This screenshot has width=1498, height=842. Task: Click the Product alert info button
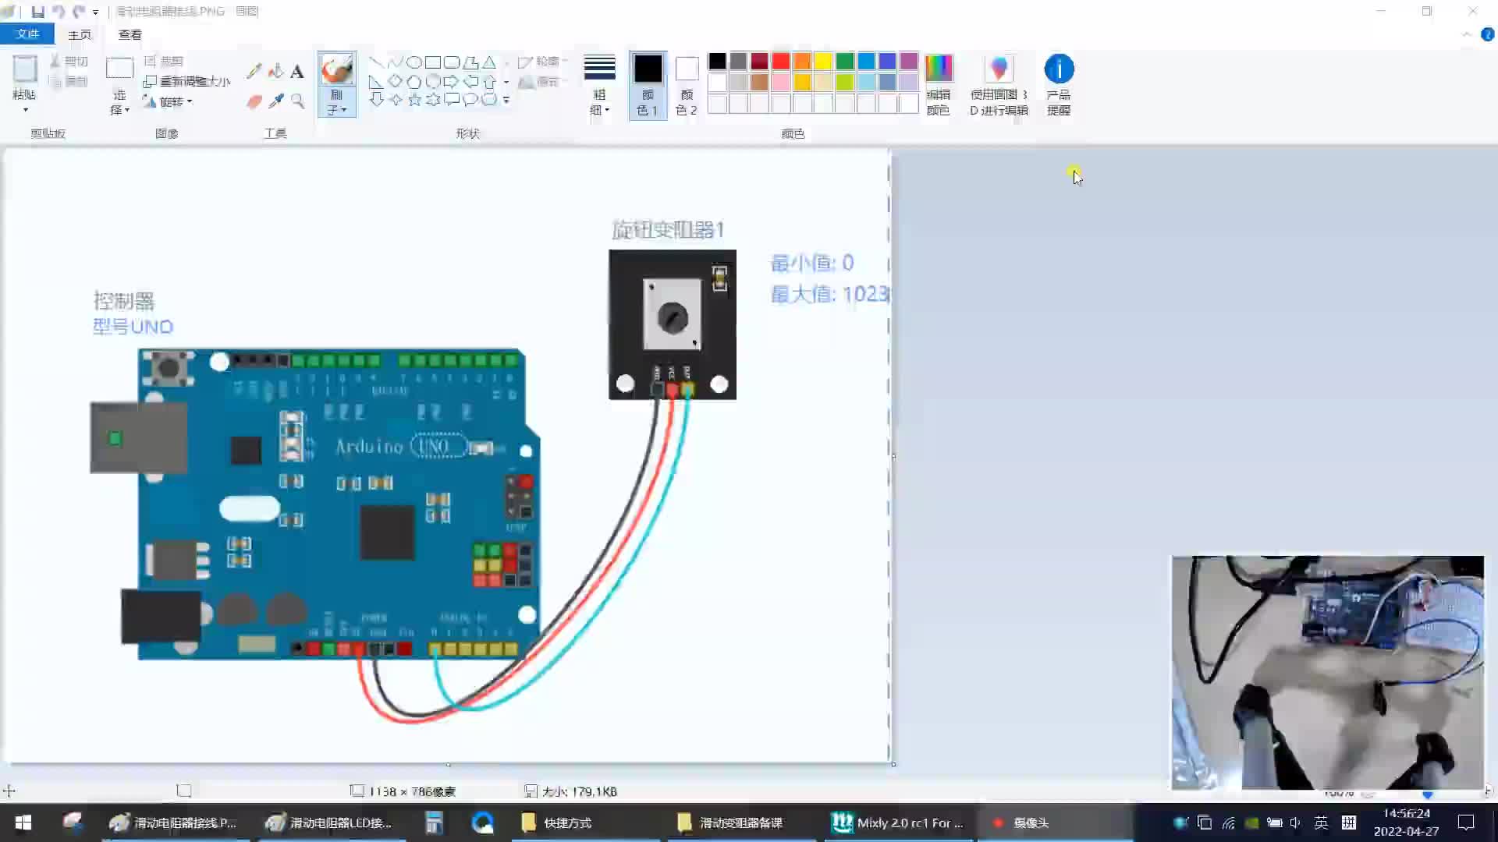1059,85
